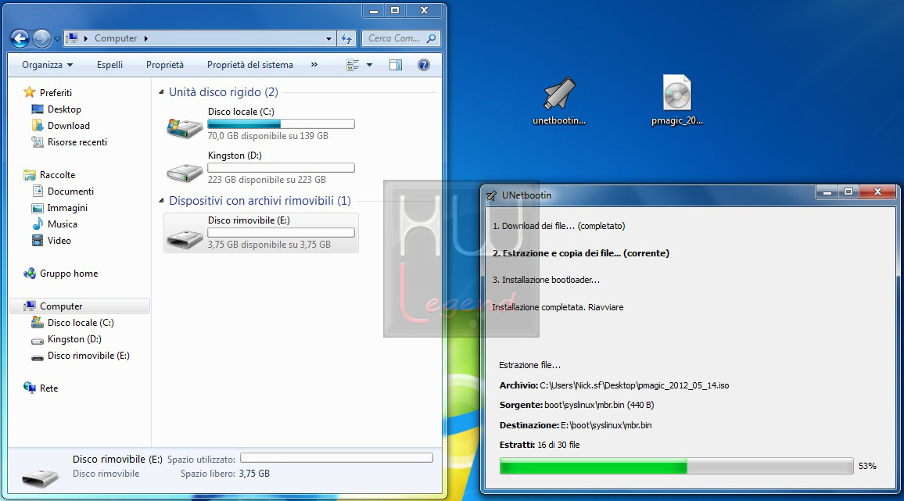Open Explorer help icon
Image resolution: width=904 pixels, height=501 pixels.
click(x=424, y=65)
